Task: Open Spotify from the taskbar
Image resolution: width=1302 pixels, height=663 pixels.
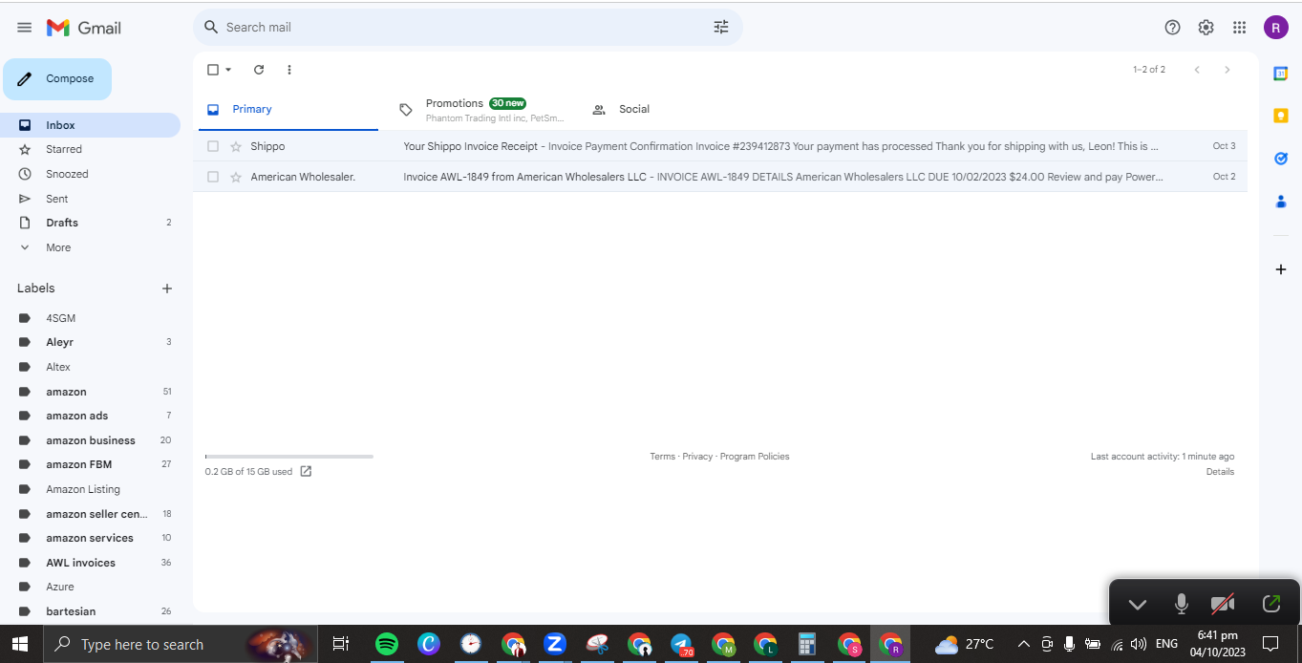Action: pyautogui.click(x=387, y=644)
